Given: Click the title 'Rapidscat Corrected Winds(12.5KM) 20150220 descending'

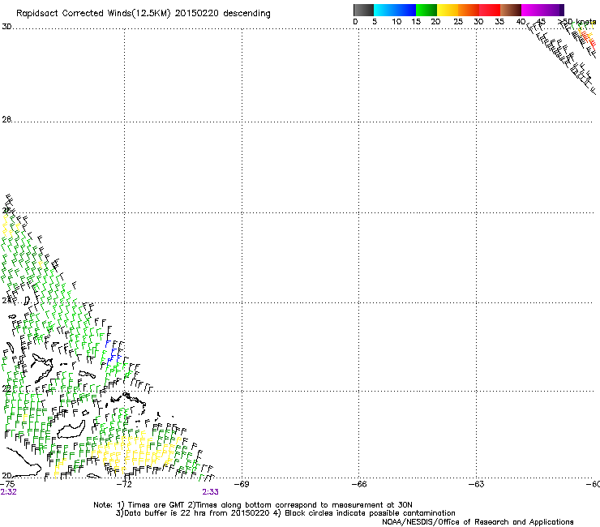Looking at the screenshot, I should point(144,14).
